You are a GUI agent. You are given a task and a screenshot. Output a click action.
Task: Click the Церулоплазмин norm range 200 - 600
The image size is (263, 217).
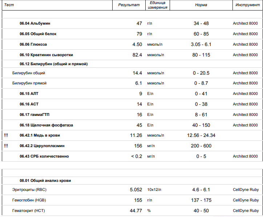point(201,146)
